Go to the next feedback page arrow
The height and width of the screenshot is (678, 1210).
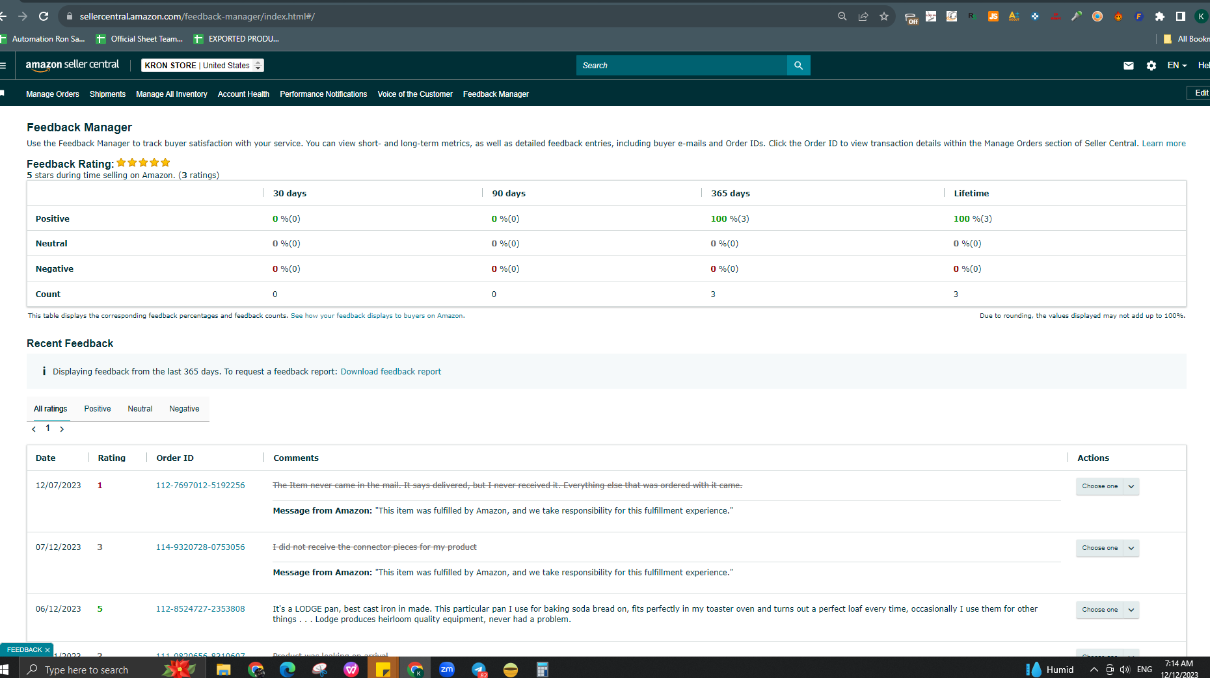pyautogui.click(x=62, y=429)
